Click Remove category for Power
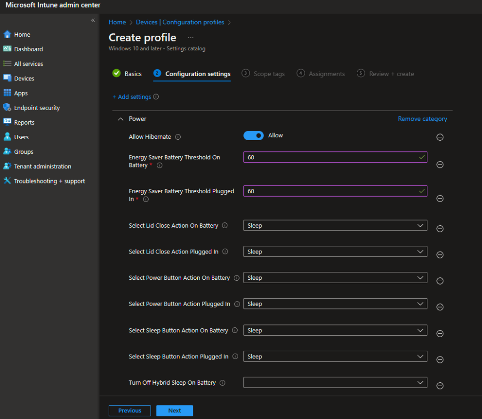 [422, 119]
